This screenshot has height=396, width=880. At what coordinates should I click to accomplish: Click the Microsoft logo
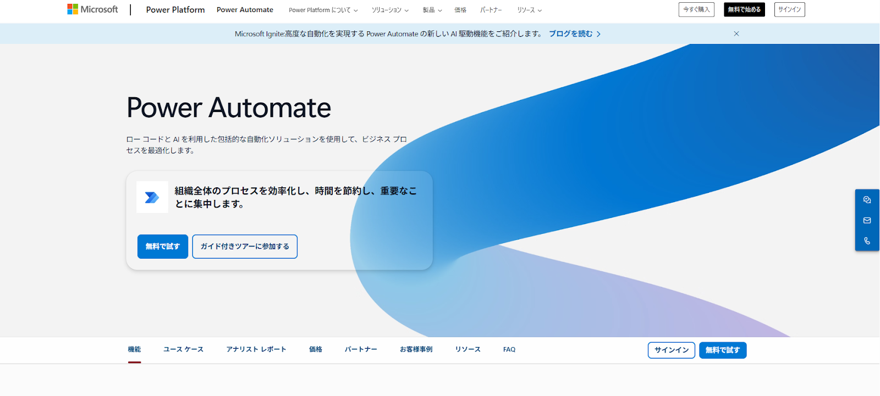92,9
